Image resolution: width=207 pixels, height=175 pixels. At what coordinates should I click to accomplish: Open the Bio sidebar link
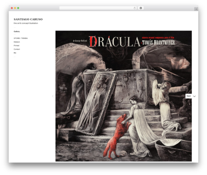point(15,53)
